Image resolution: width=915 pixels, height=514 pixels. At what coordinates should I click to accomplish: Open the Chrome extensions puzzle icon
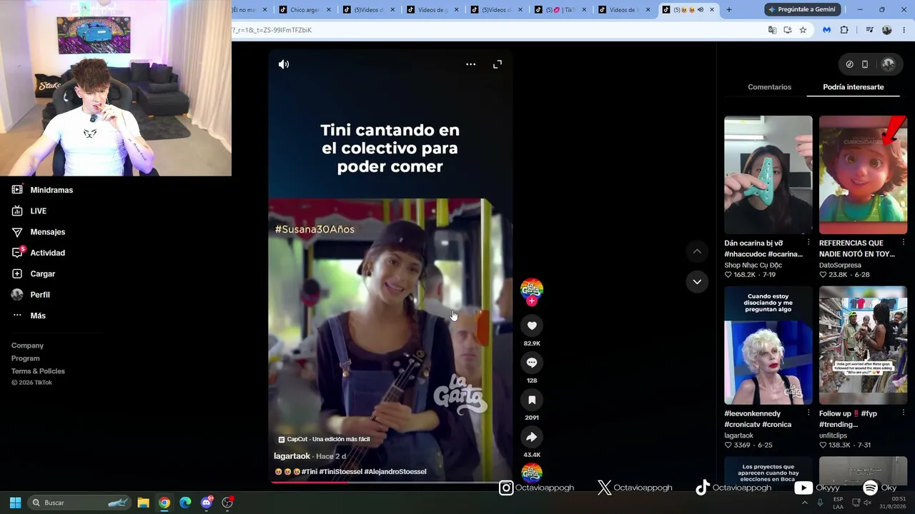pos(844,30)
